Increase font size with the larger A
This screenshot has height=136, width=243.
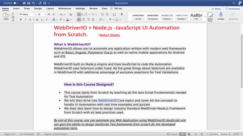click(49, 14)
